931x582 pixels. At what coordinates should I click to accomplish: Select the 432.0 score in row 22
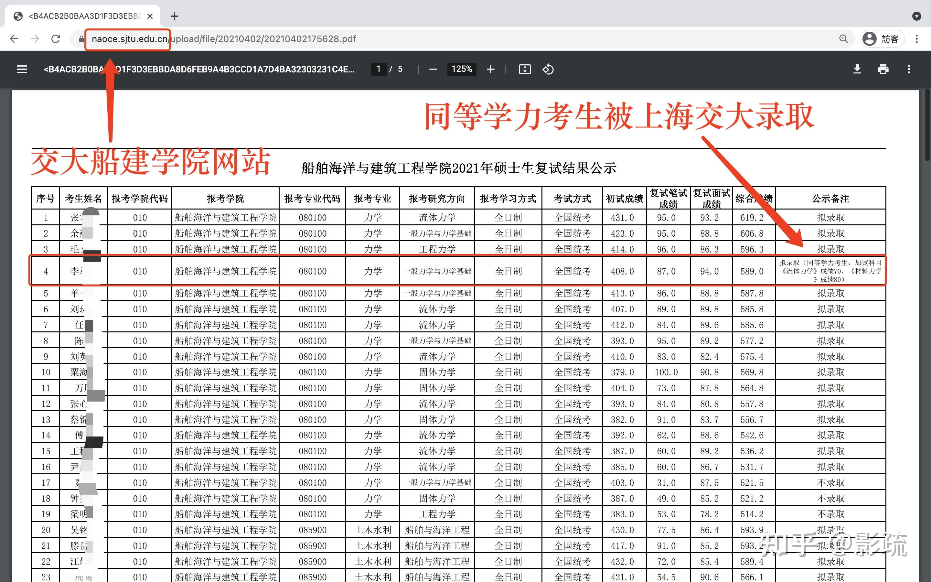(x=623, y=562)
